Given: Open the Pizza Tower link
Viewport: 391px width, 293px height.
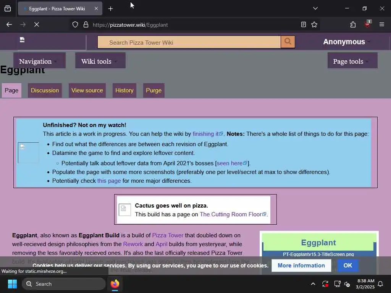Looking at the screenshot, I should pyautogui.click(x=168, y=235).
